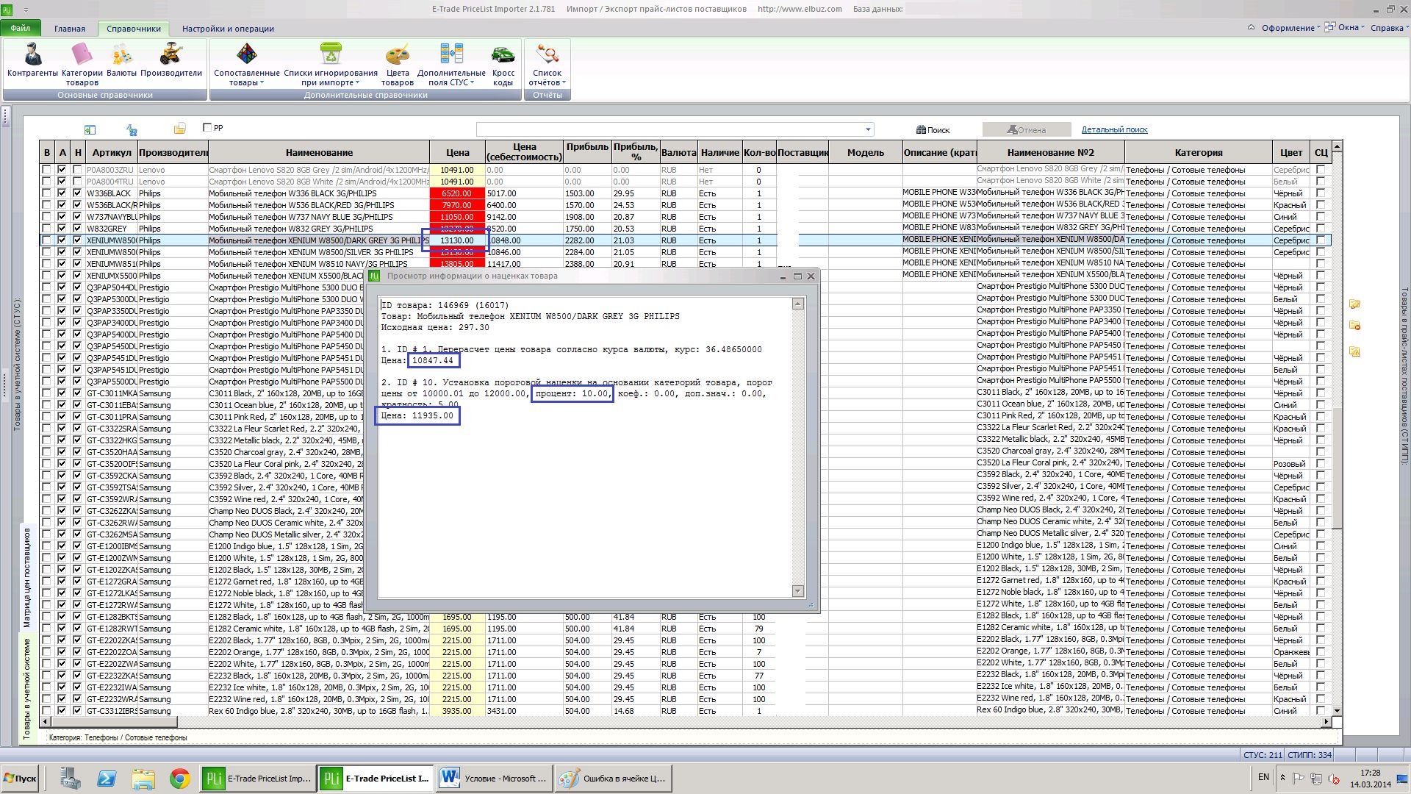Screen dimensions: 1411x794
Task: Close the Просмотр информации о наценках dialog
Action: point(811,276)
